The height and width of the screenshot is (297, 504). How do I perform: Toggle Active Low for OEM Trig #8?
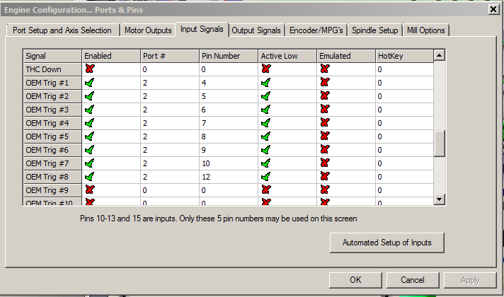pos(266,177)
